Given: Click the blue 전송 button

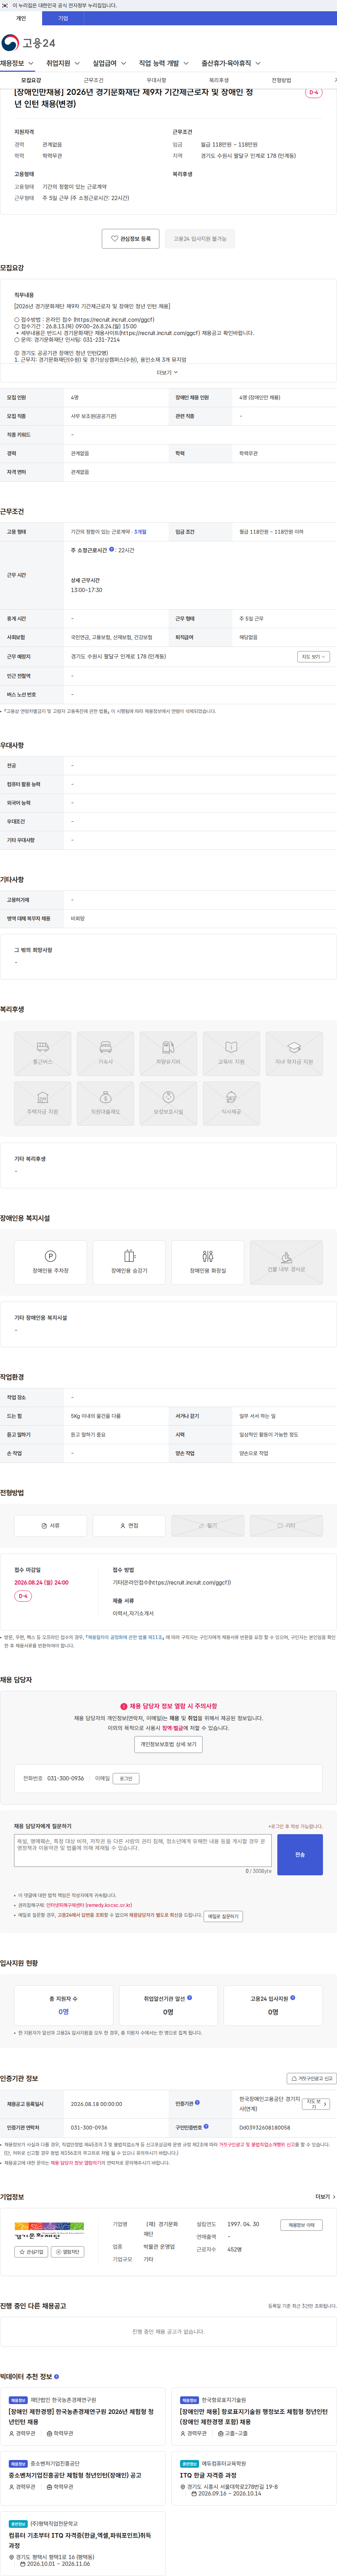Looking at the screenshot, I should (x=300, y=1854).
